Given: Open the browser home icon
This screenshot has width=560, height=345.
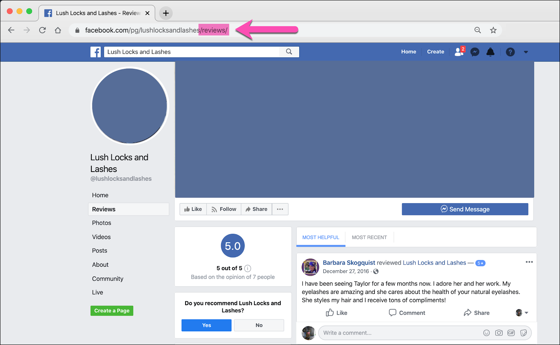Looking at the screenshot, I should [58, 30].
